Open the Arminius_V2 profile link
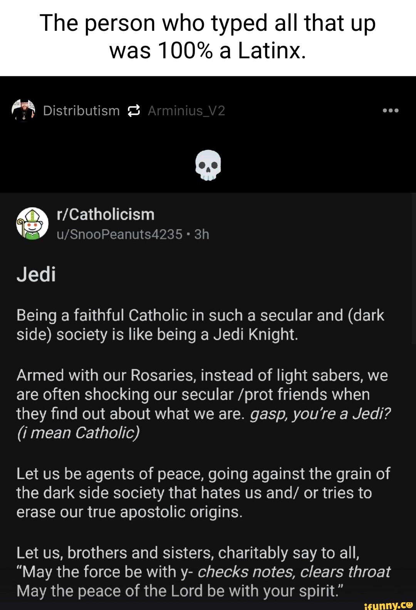This screenshot has width=416, height=610. tap(186, 111)
